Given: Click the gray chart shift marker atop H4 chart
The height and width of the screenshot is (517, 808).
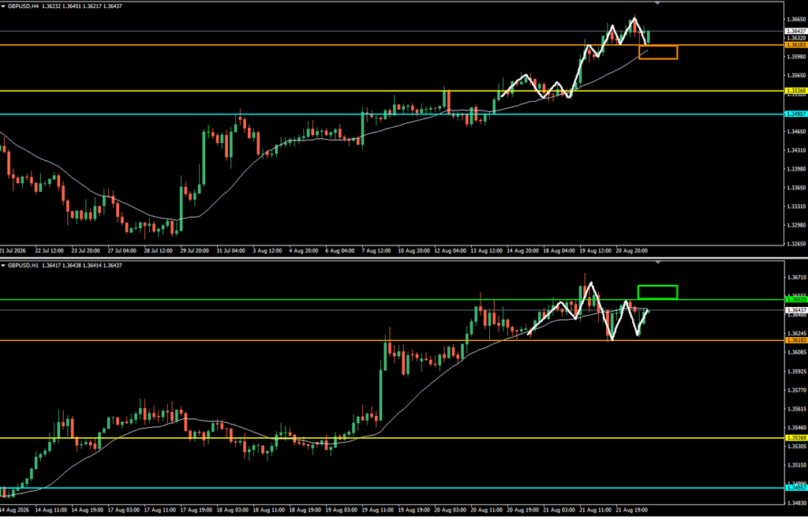Looking at the screenshot, I should (x=657, y=3).
